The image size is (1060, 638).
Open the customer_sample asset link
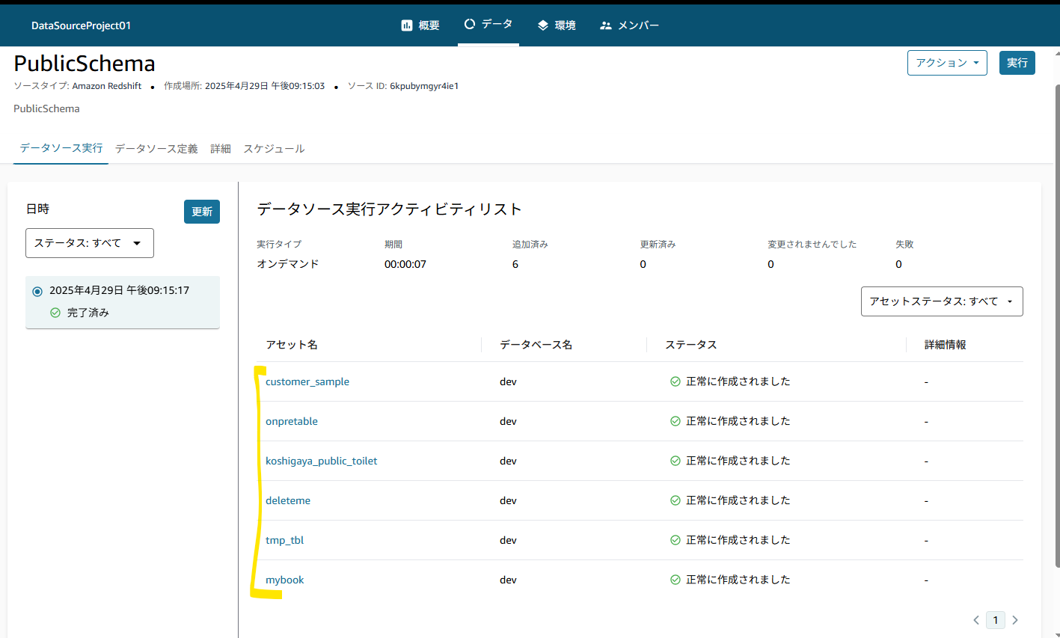(x=307, y=381)
